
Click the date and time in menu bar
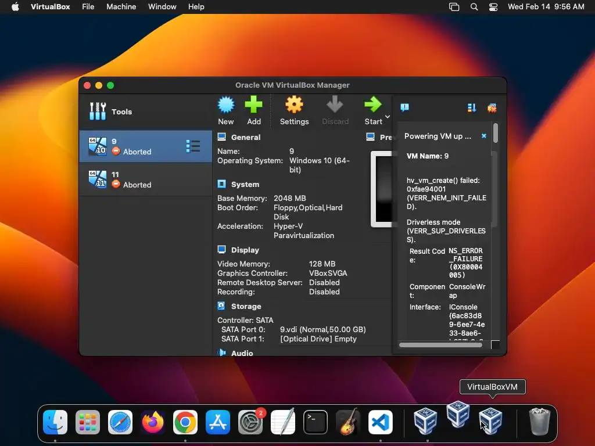pyautogui.click(x=546, y=7)
